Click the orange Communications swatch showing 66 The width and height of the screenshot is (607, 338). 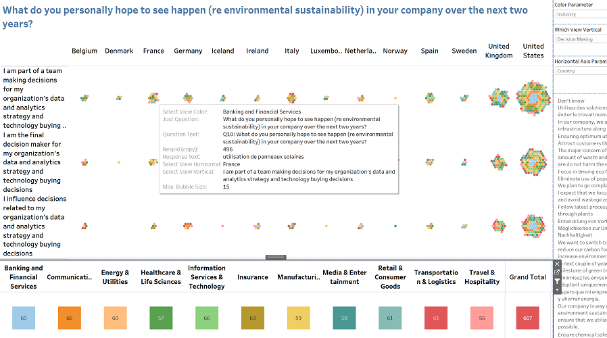point(69,318)
